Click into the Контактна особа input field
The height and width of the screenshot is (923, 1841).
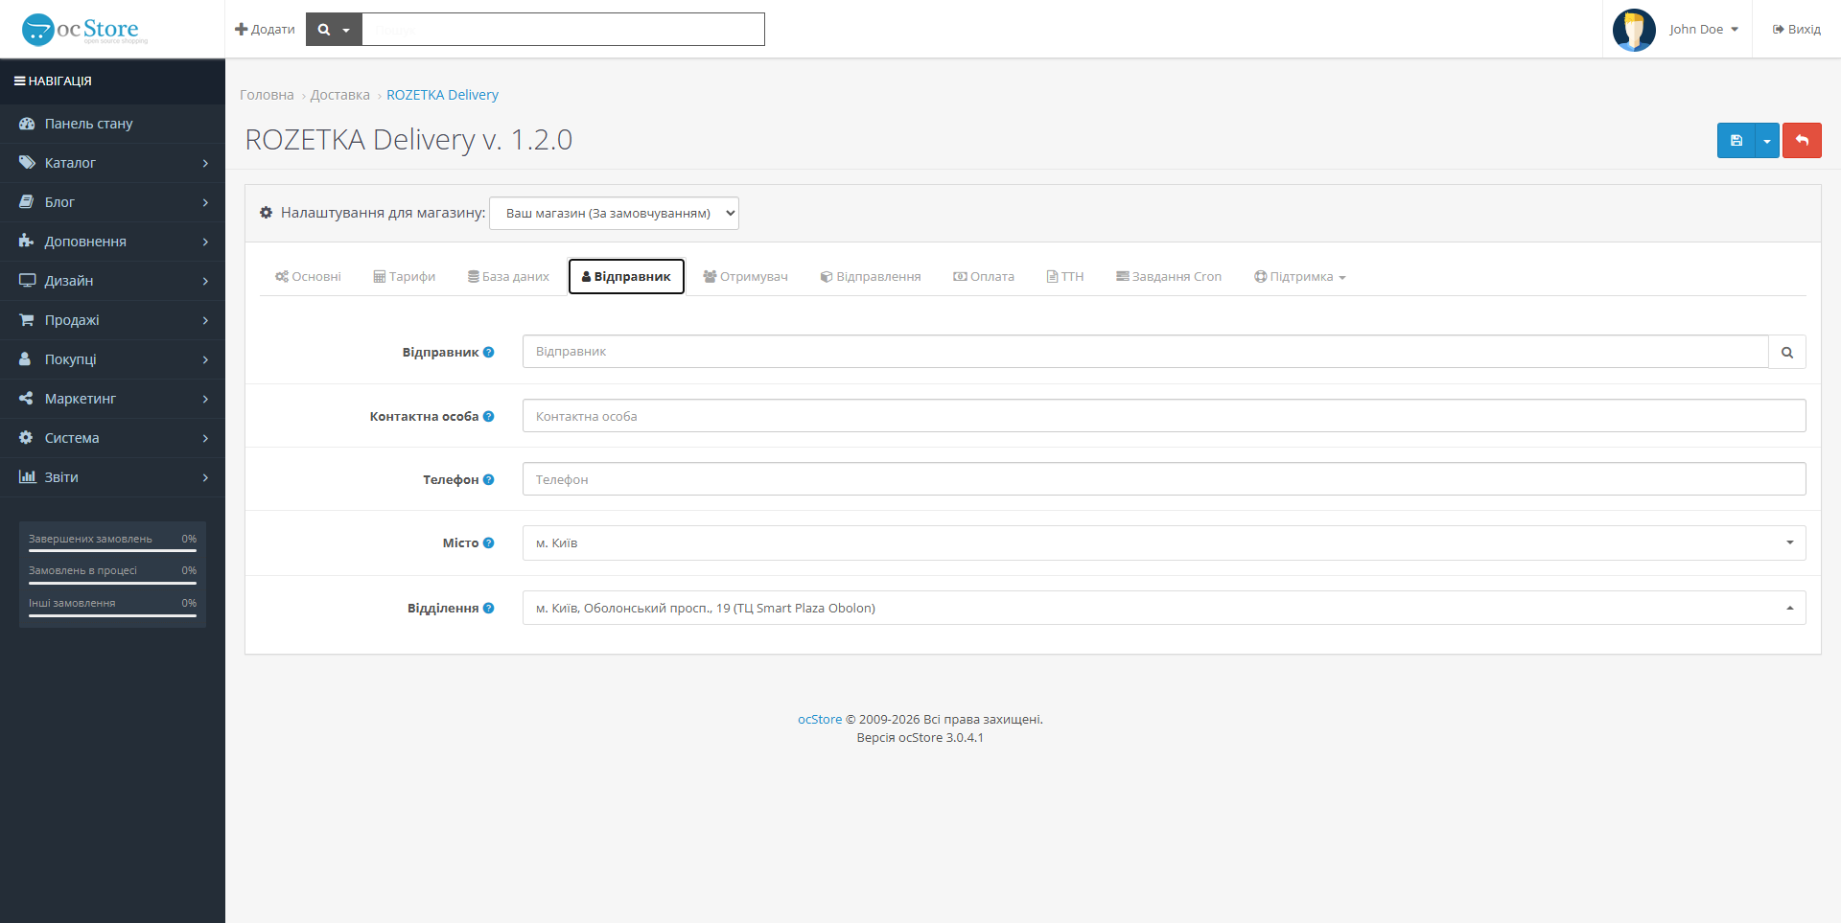[x=1164, y=416]
